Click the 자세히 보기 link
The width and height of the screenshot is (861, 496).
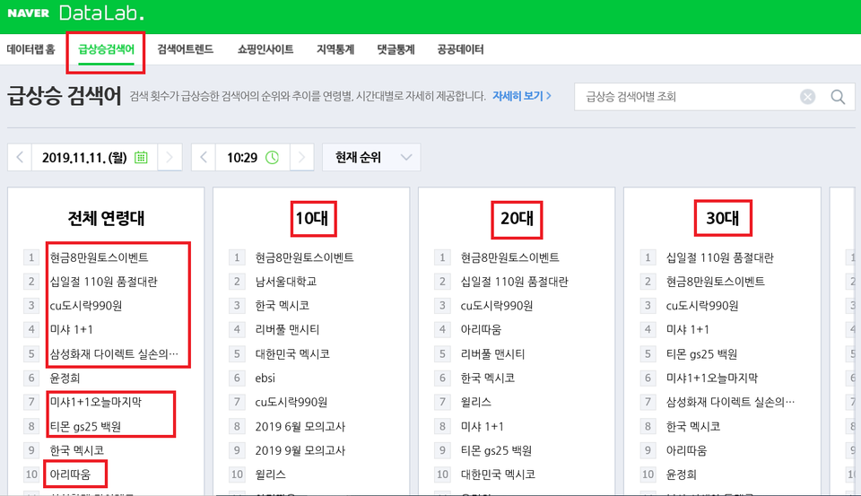click(522, 96)
